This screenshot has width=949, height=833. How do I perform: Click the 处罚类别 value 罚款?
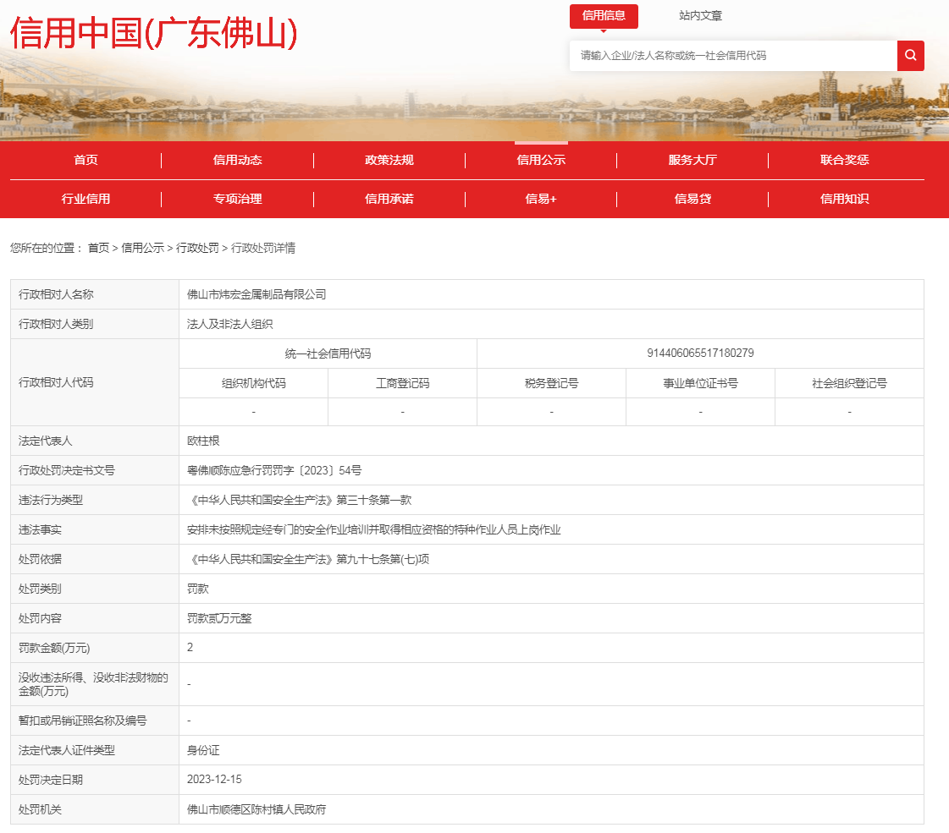click(198, 589)
